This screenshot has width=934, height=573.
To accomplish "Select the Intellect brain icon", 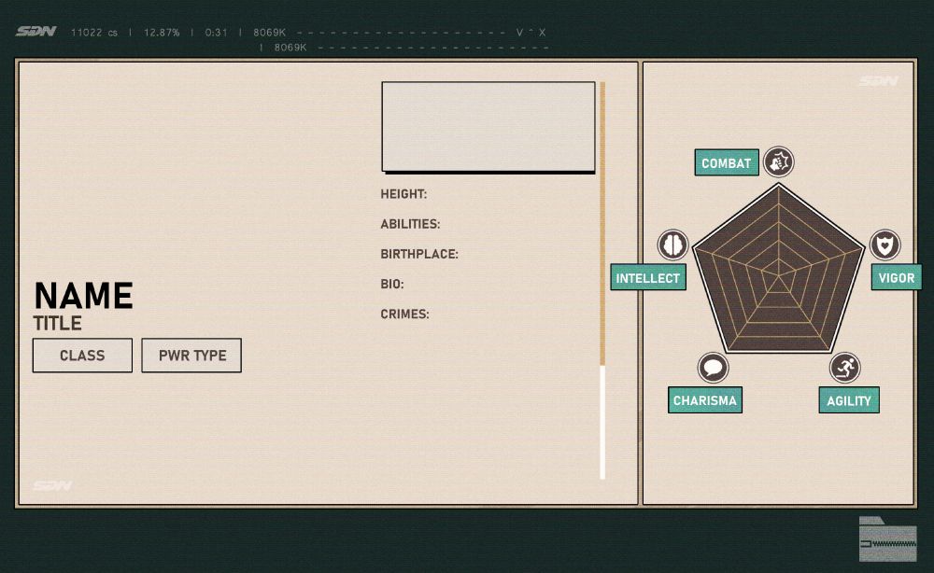I will [x=673, y=245].
